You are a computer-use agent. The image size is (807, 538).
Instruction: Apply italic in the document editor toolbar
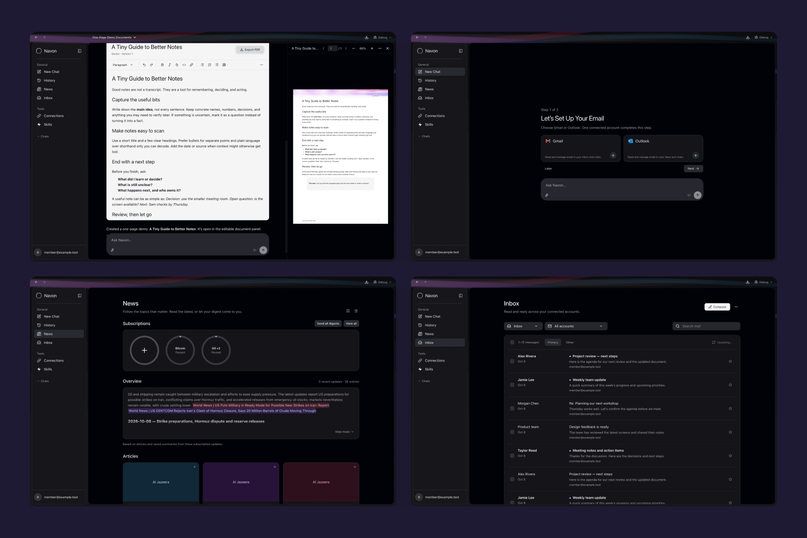[x=170, y=65]
